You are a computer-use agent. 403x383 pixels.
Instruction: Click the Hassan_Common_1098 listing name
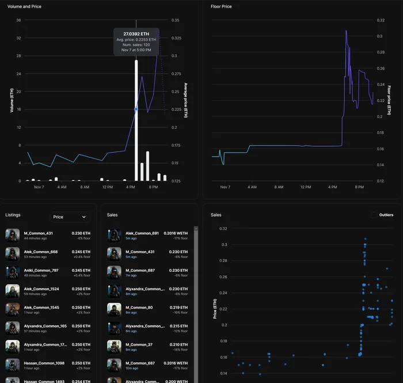[x=44, y=363]
